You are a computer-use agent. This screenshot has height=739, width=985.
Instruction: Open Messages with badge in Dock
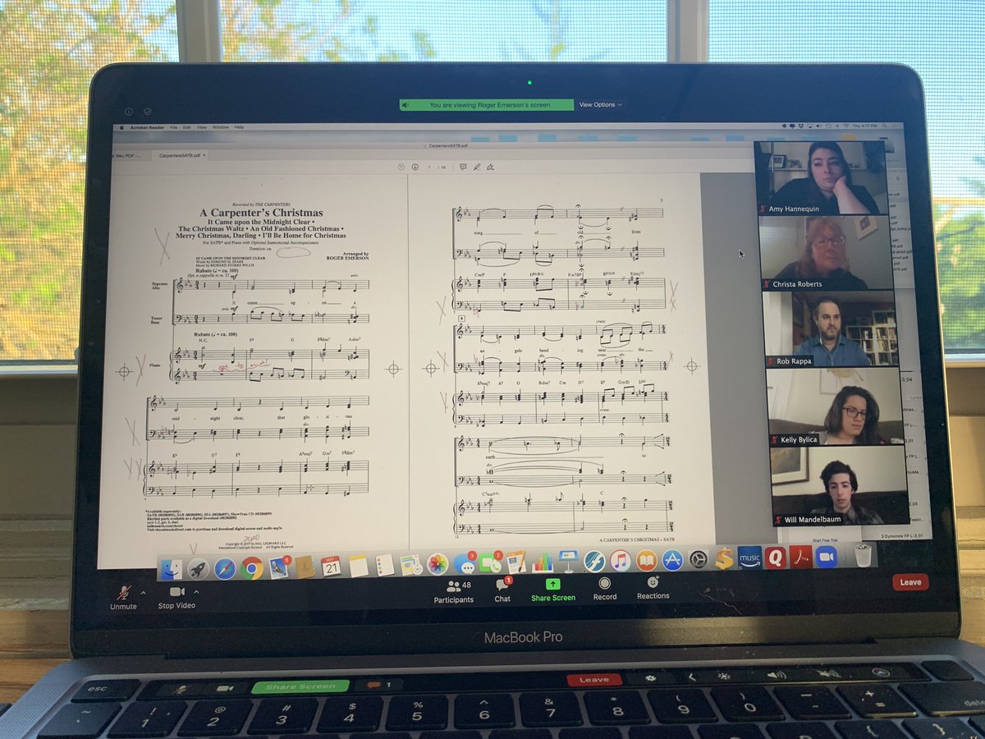pos(466,564)
